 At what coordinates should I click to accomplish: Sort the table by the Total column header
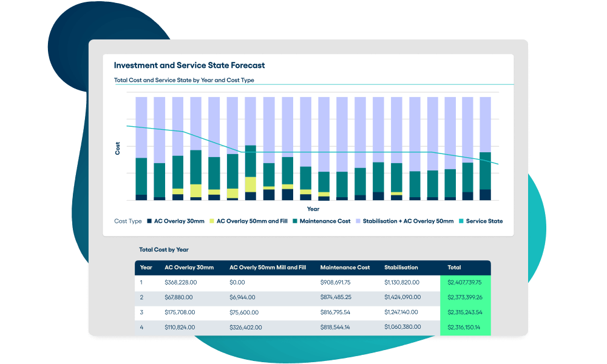(x=453, y=268)
